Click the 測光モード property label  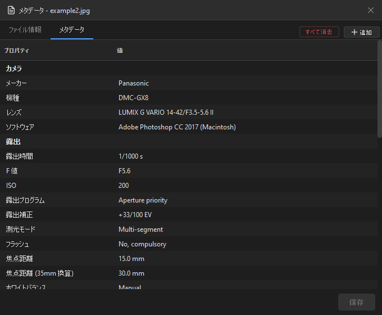coord(20,229)
